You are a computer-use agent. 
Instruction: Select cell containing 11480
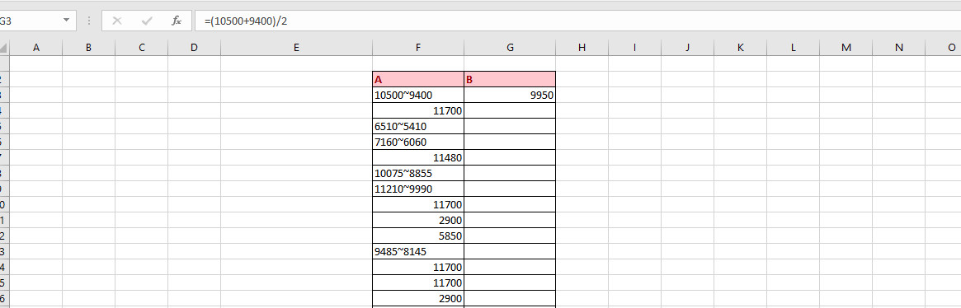(418, 157)
